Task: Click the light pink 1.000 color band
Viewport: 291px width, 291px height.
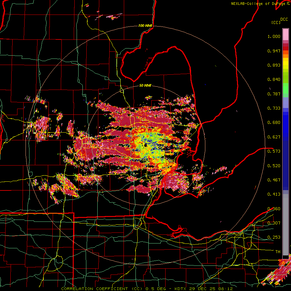Action: coord(286,35)
